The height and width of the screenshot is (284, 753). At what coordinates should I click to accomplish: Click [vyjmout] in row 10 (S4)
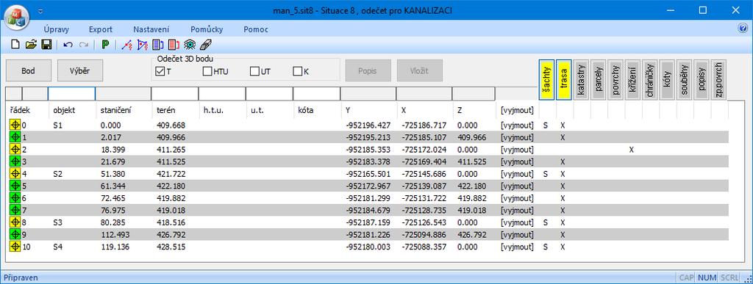click(517, 247)
